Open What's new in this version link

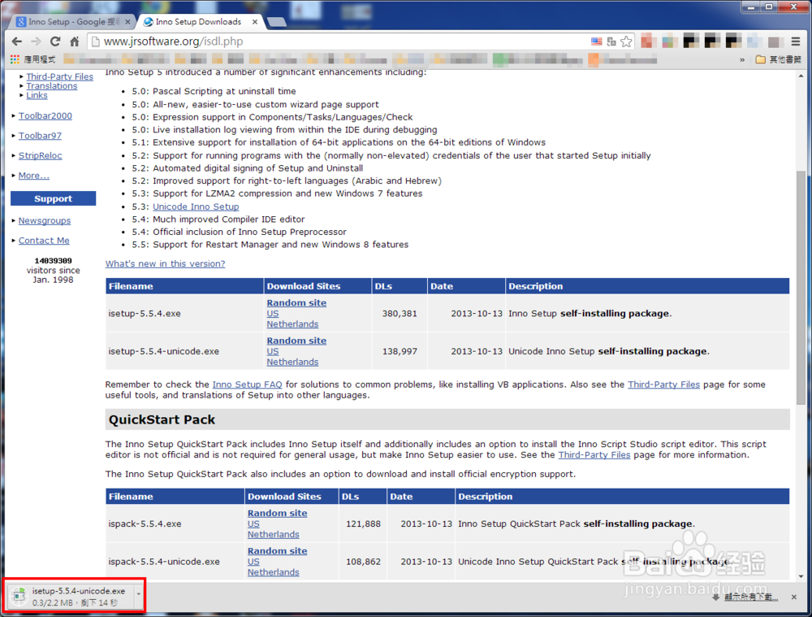pos(165,263)
